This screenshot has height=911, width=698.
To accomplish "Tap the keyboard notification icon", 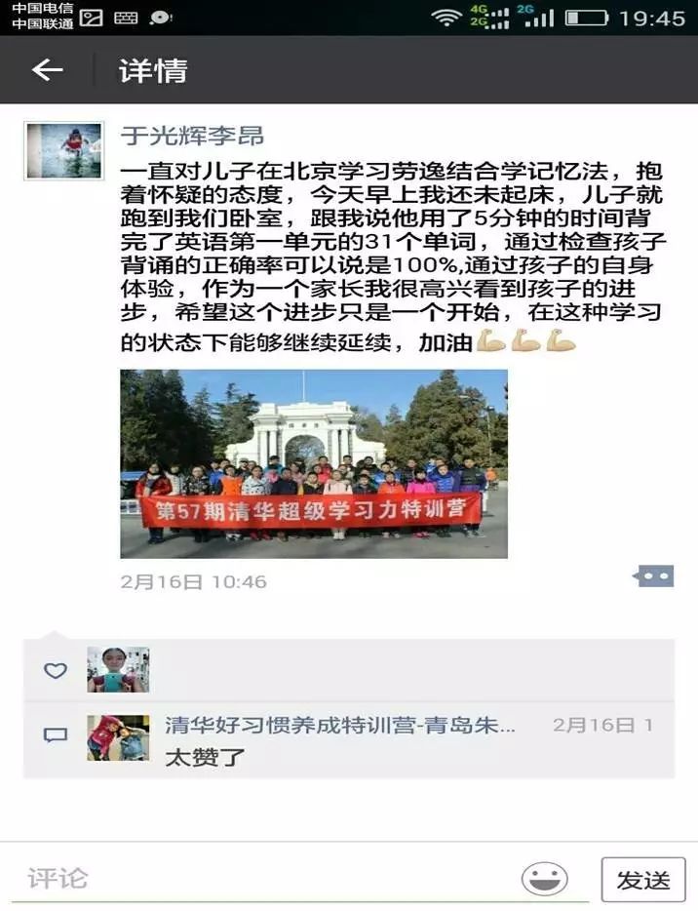I will pos(126,18).
